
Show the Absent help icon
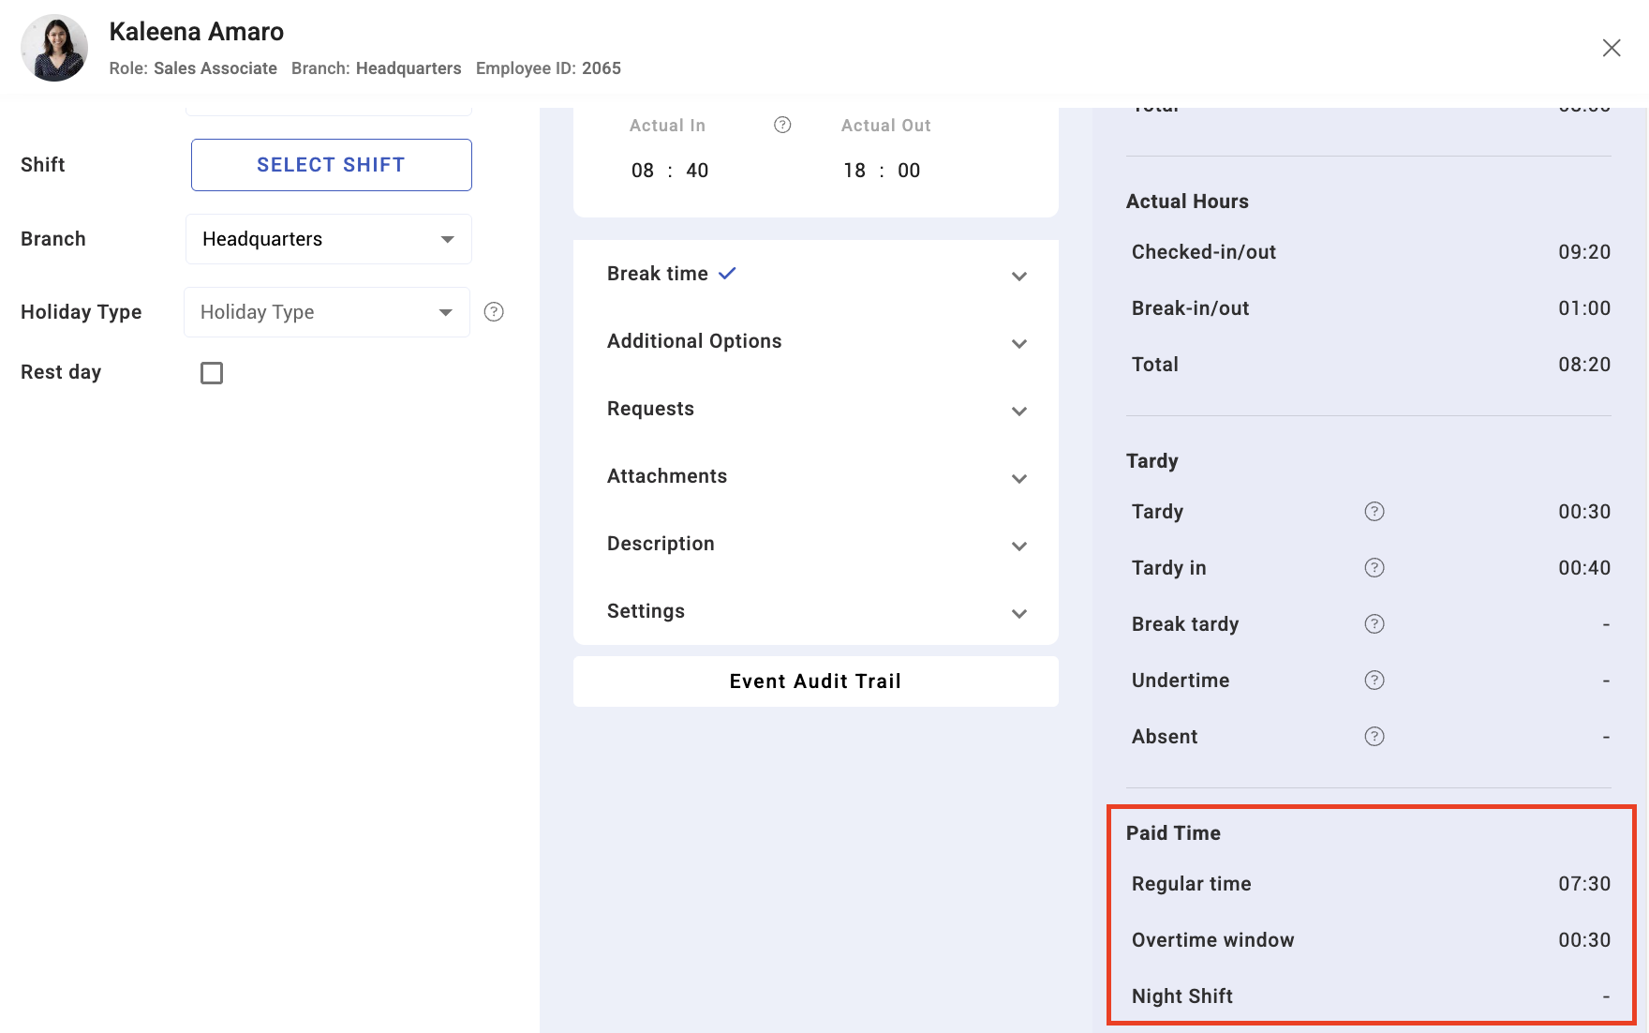1374,736
